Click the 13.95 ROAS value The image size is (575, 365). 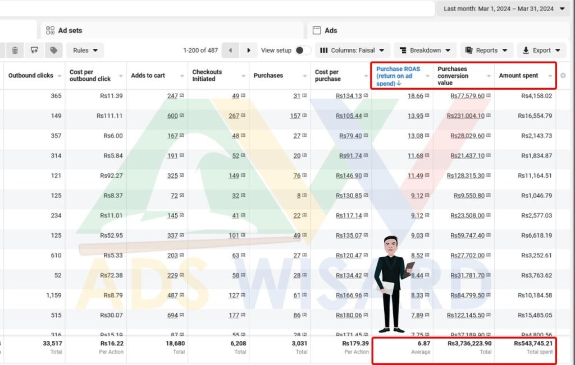tap(415, 115)
